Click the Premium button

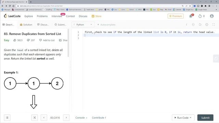coord(176,16)
